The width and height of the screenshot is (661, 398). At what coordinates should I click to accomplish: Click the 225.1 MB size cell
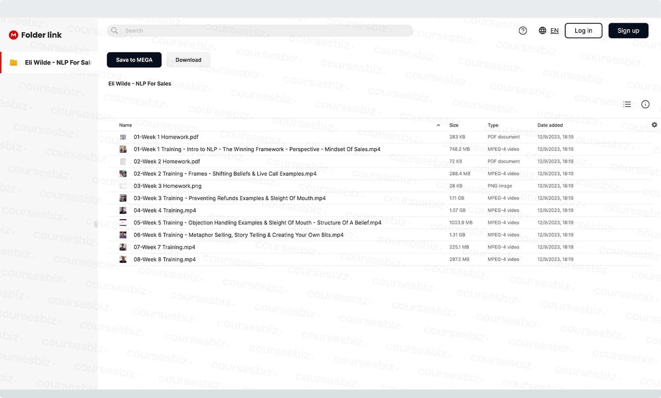point(459,247)
